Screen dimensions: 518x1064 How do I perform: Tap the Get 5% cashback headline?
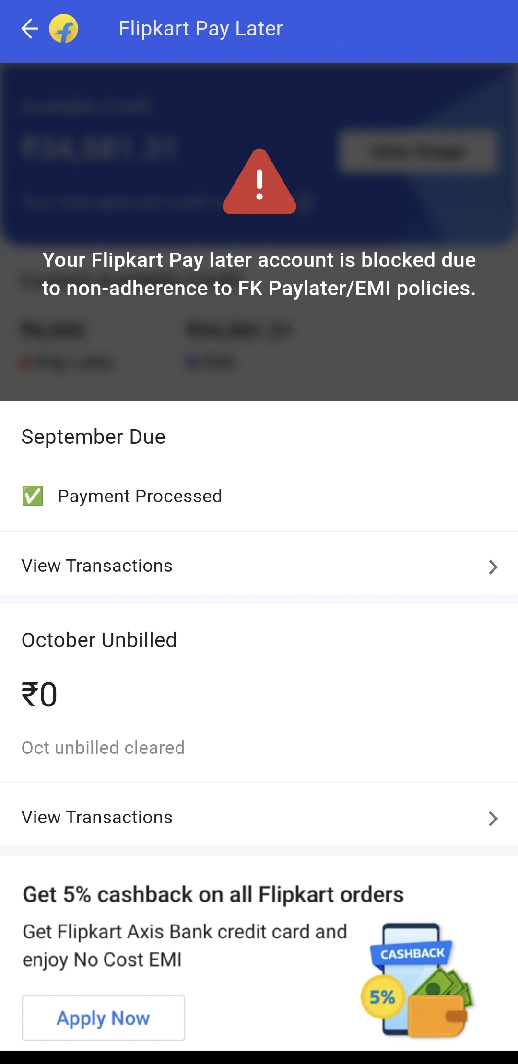(x=213, y=895)
